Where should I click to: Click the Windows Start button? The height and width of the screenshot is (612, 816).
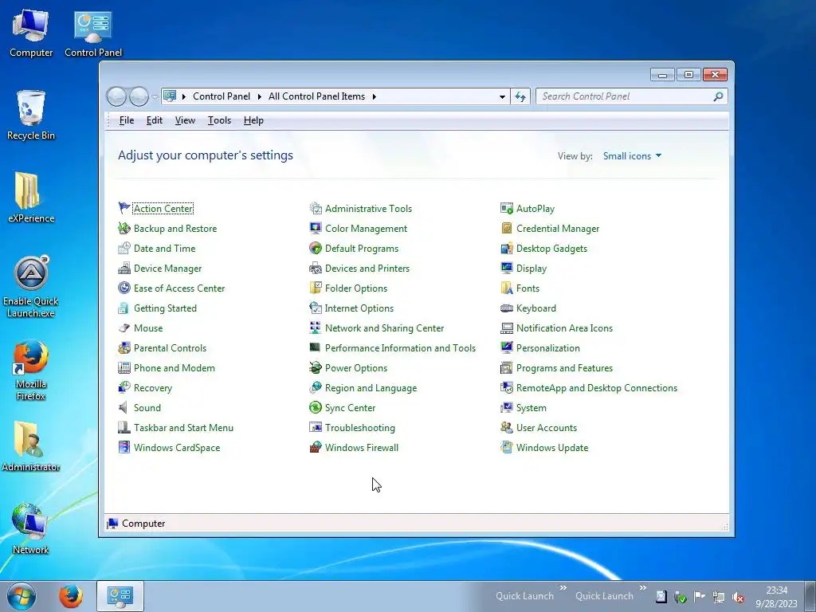point(22,596)
